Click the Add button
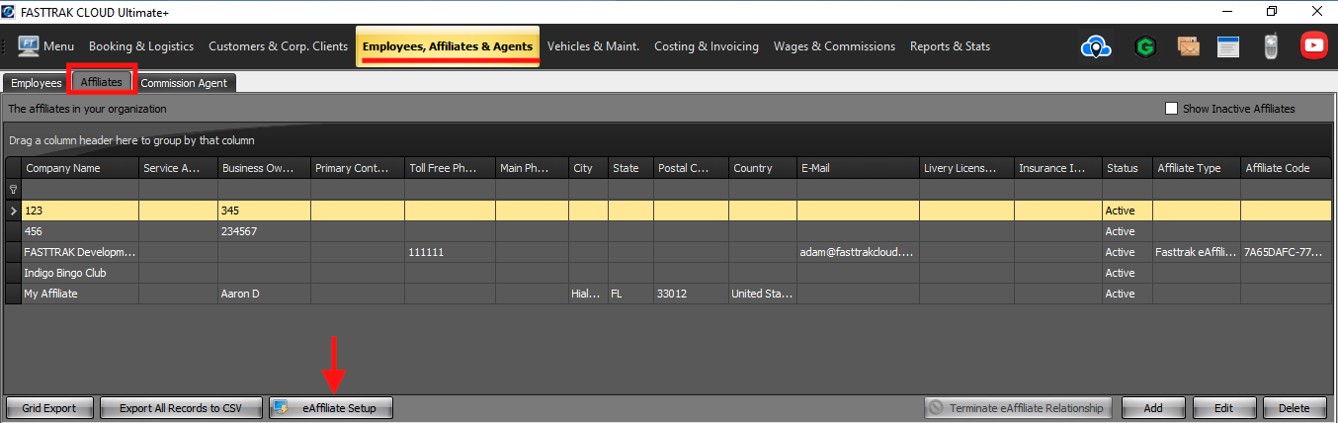Viewport: 1338px width, 423px height. click(x=1152, y=407)
